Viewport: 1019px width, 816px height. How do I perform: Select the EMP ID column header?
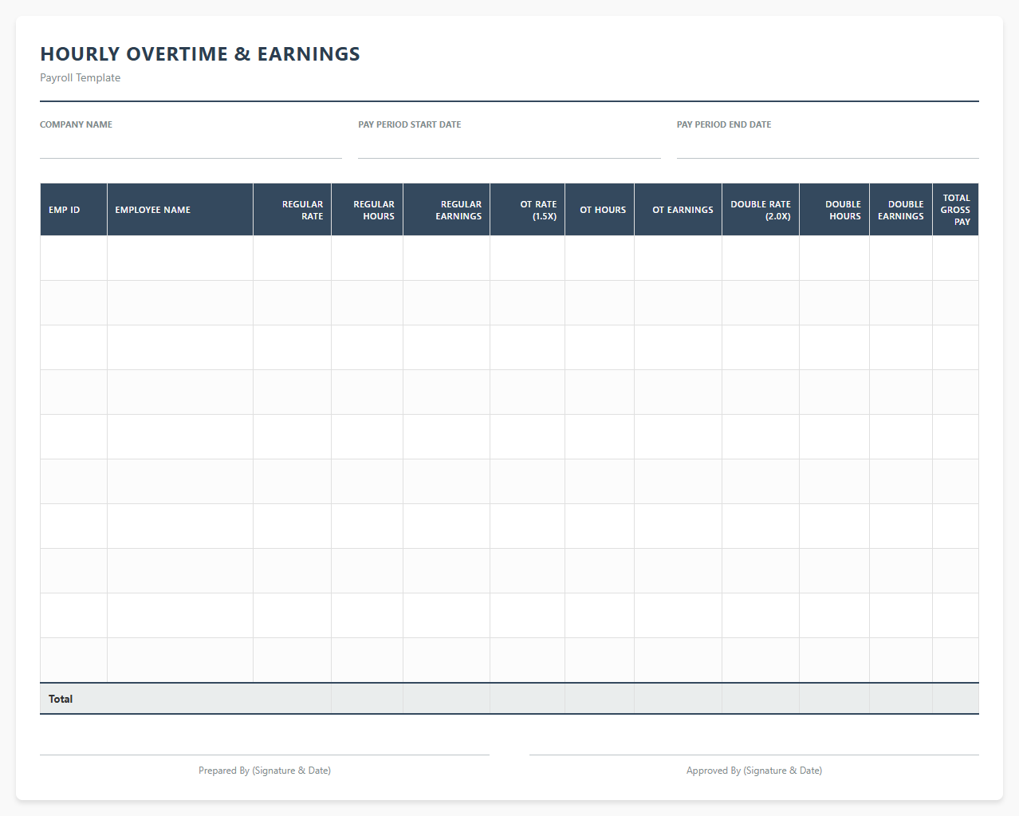point(73,210)
